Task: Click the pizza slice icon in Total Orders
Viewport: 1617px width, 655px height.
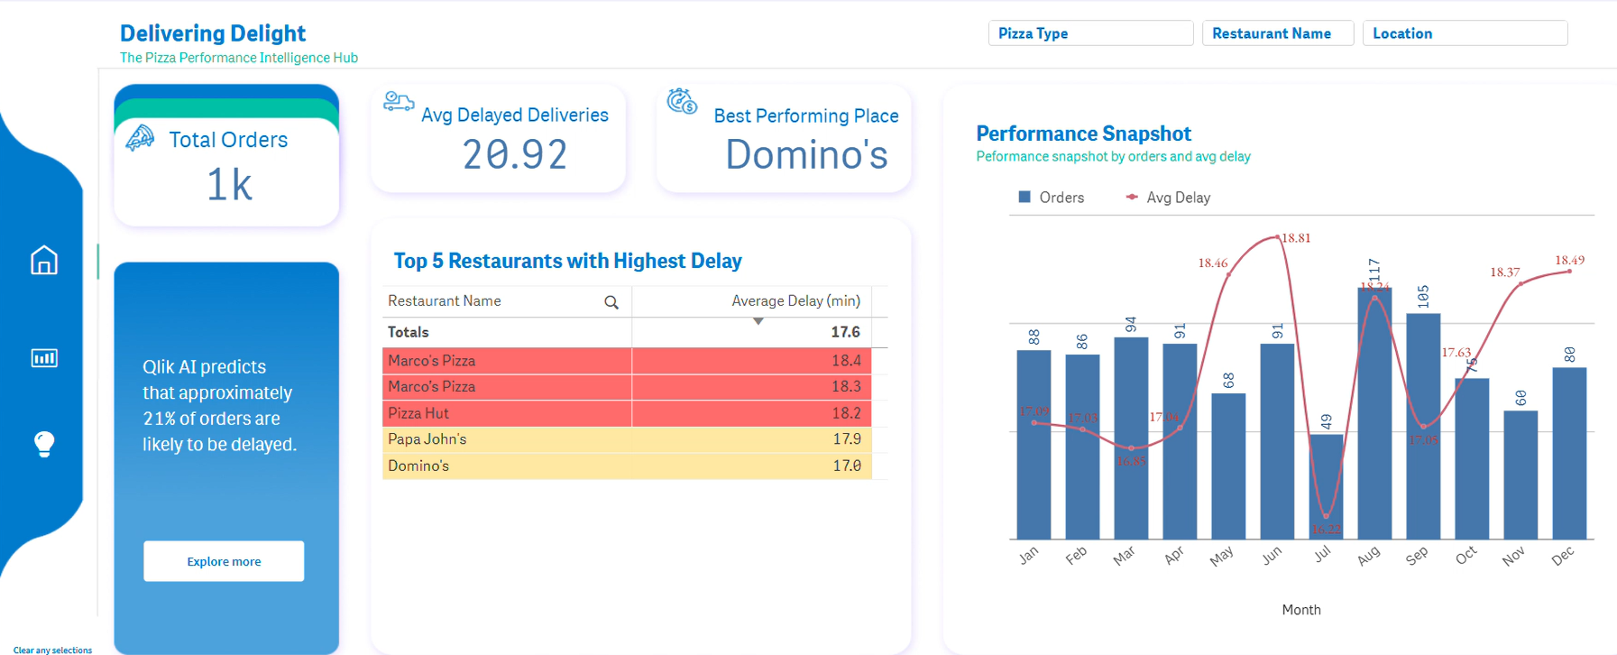Action: [141, 138]
